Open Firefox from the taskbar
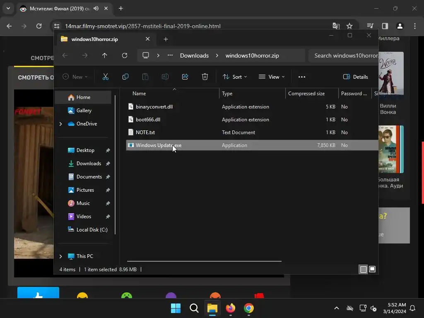Image resolution: width=424 pixels, height=318 pixels. (230, 308)
